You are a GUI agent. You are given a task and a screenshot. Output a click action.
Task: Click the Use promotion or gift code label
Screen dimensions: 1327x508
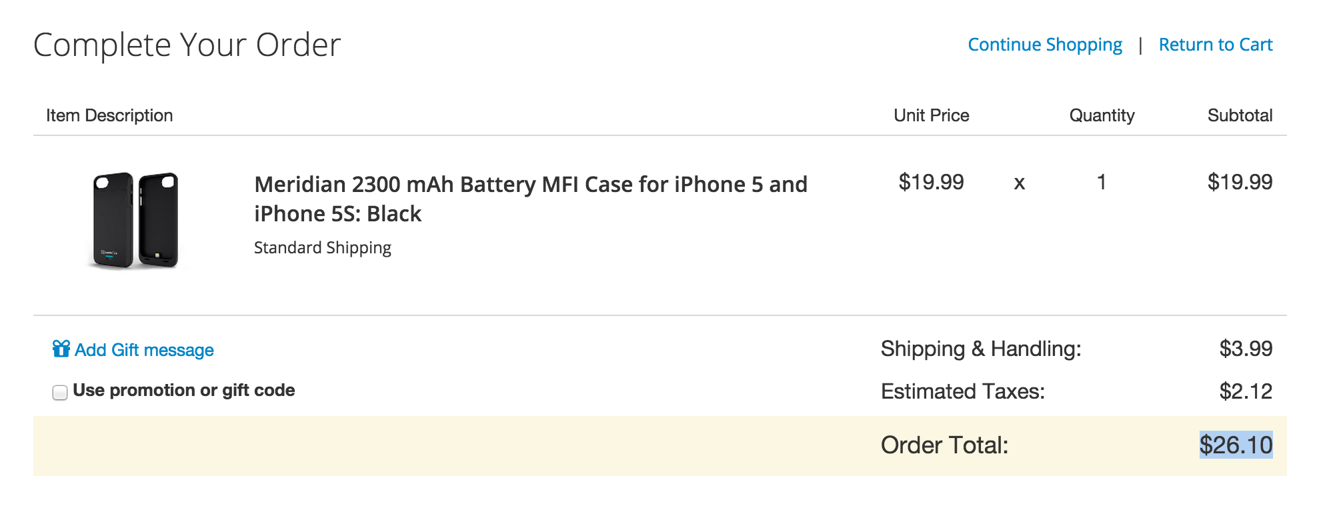[183, 390]
